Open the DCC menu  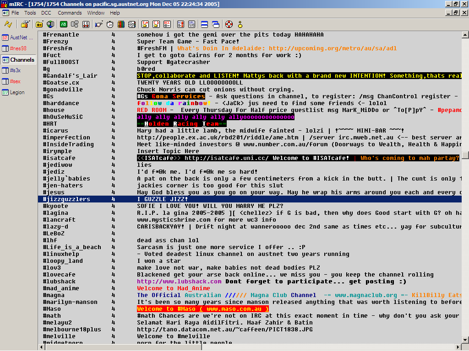click(x=46, y=13)
